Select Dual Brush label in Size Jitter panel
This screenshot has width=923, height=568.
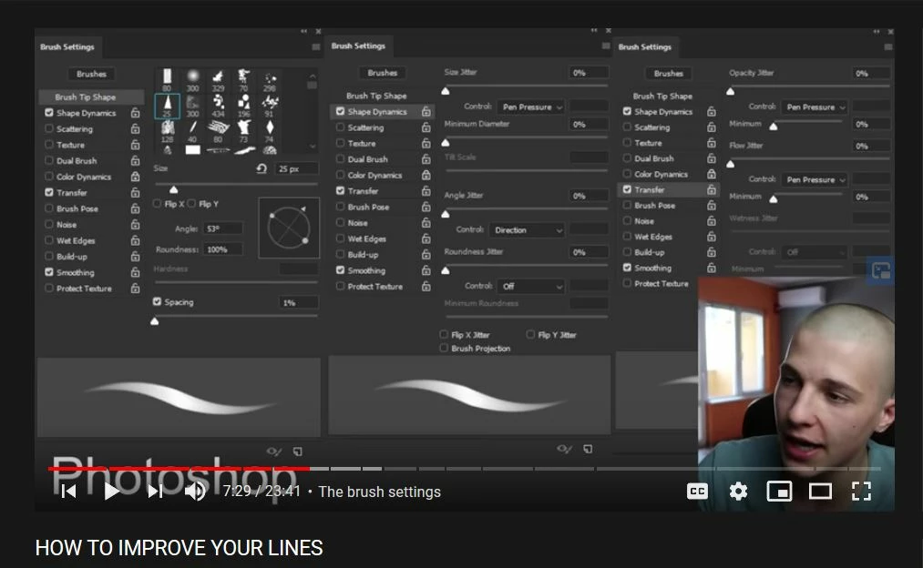[367, 159]
